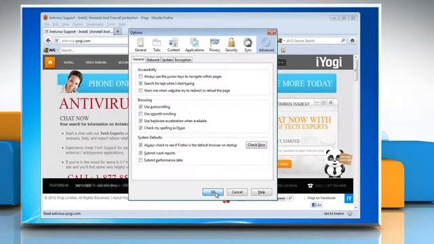434x244 pixels.
Task: Toggle Search for text when I start typing
Action: pos(140,83)
